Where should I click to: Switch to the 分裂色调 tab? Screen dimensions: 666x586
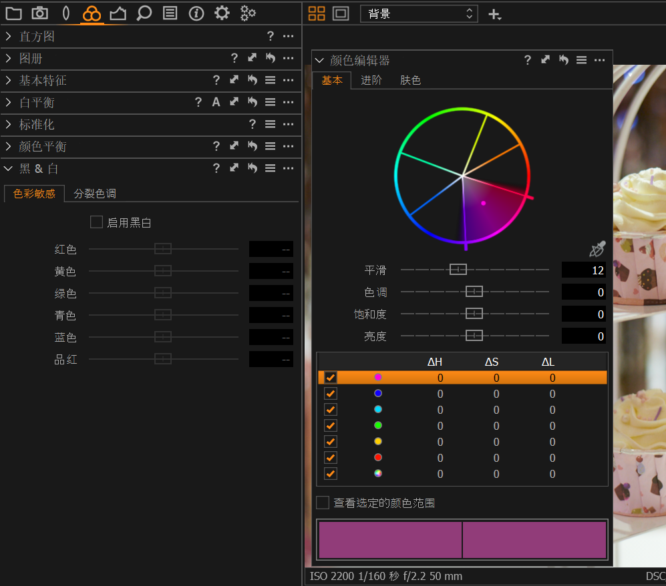pyautogui.click(x=95, y=194)
